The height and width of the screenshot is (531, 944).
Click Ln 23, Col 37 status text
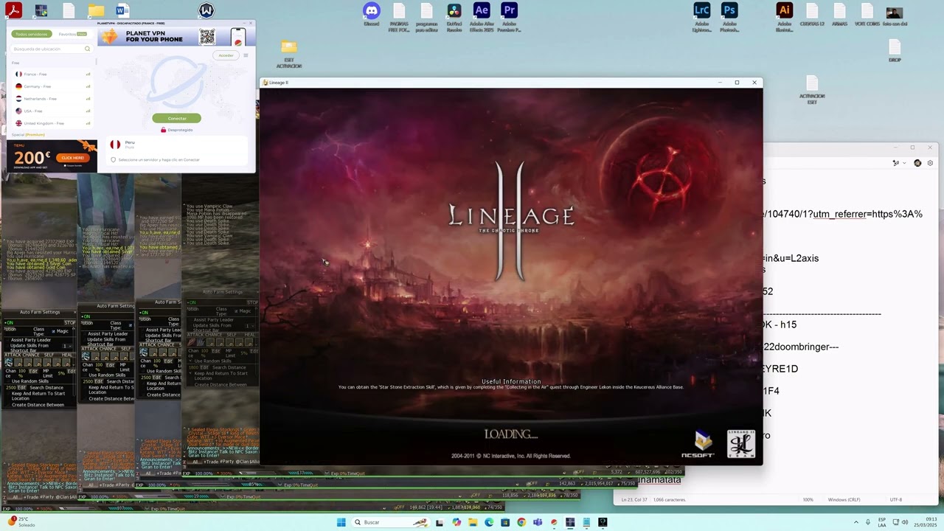point(634,500)
